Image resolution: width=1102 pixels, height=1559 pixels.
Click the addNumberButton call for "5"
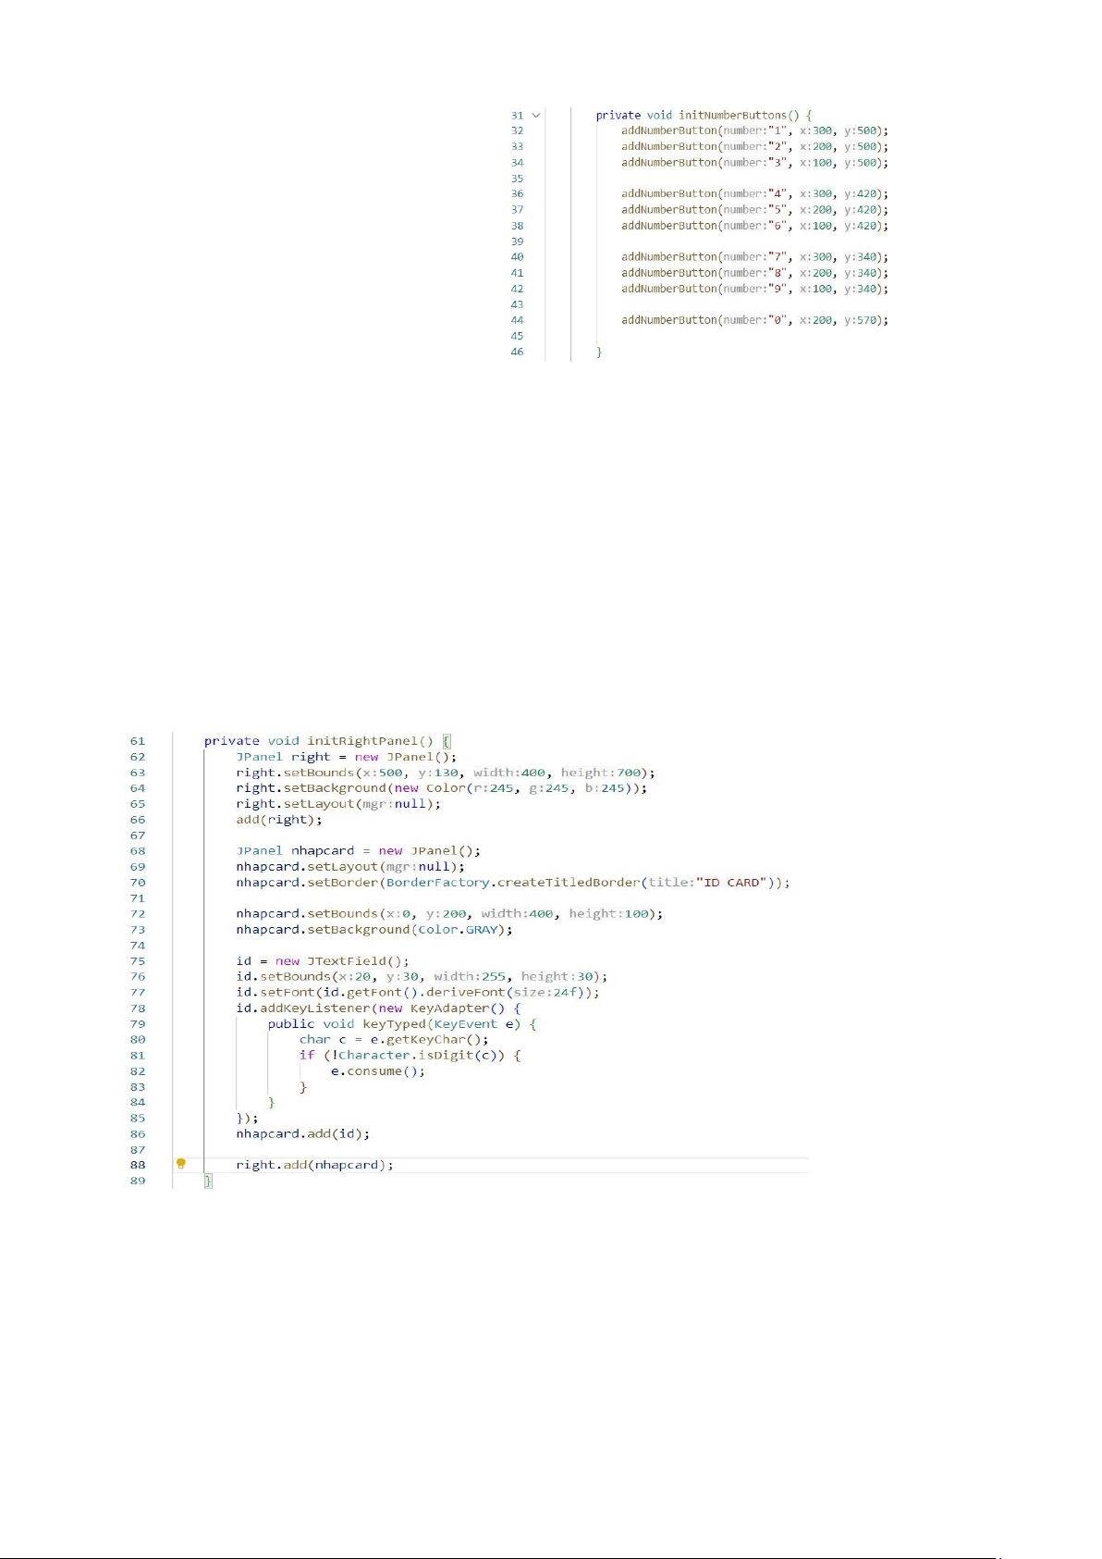coord(668,210)
